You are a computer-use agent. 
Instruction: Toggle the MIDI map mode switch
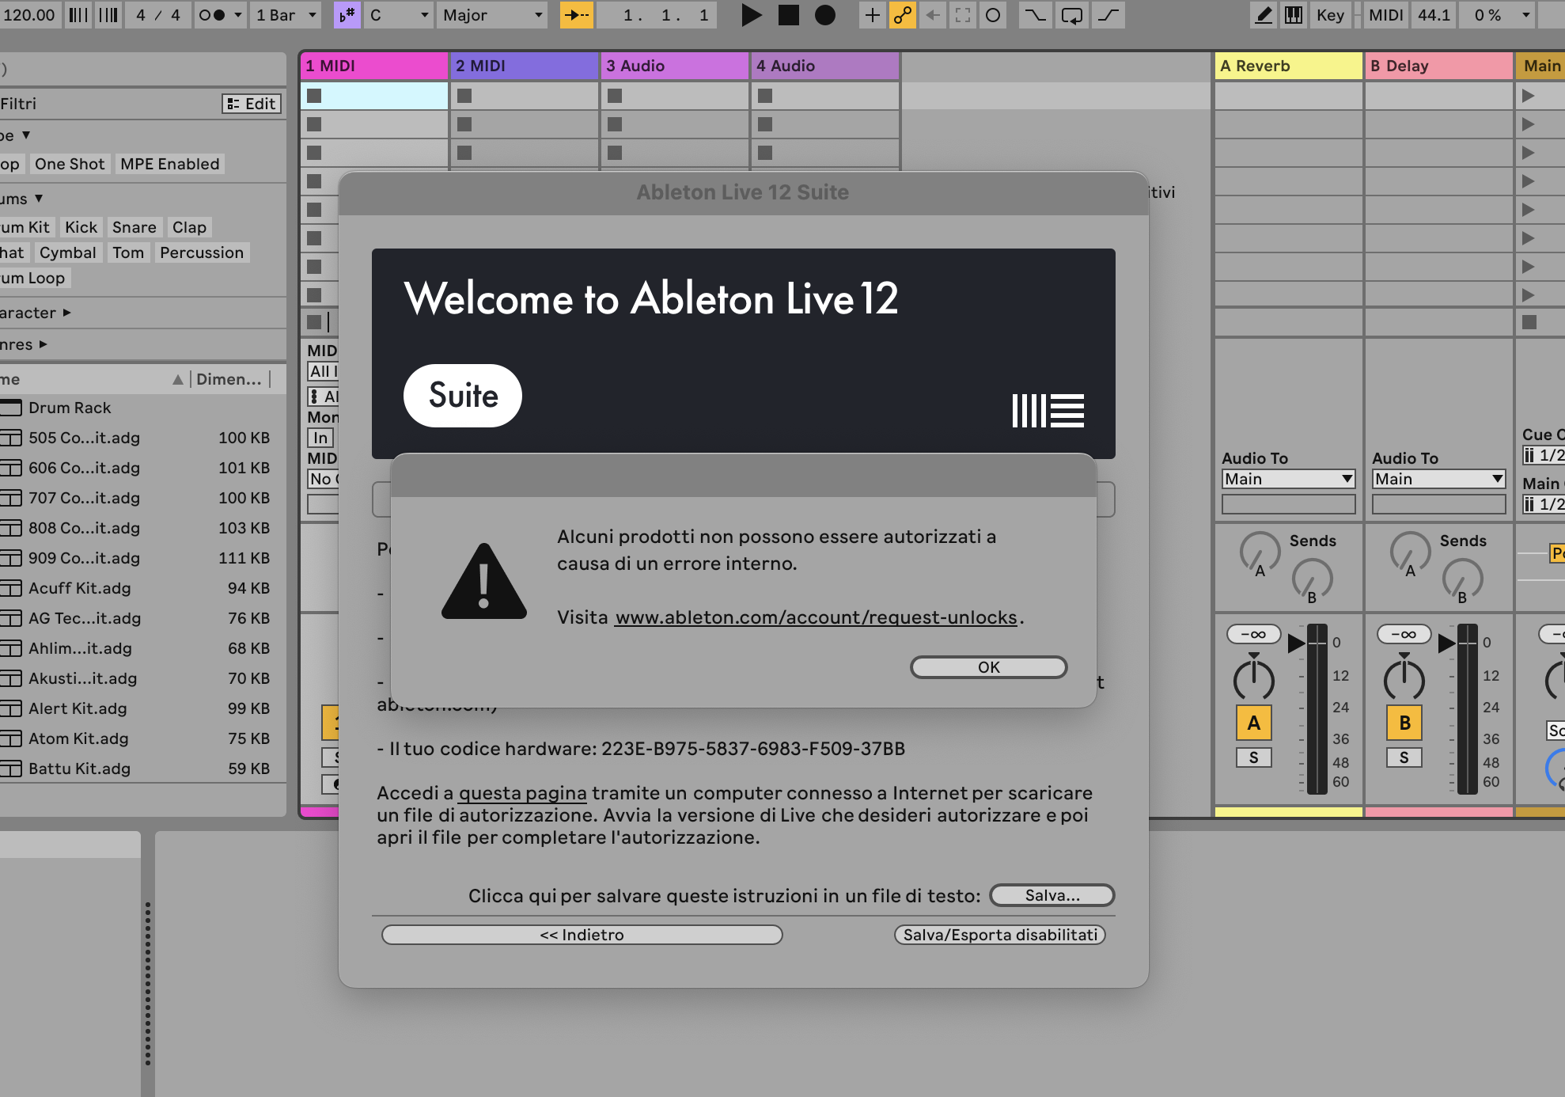tap(1385, 15)
